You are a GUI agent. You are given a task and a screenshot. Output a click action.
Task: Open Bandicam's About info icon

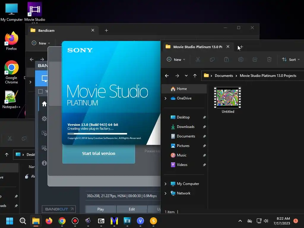pyautogui.click(x=44, y=163)
